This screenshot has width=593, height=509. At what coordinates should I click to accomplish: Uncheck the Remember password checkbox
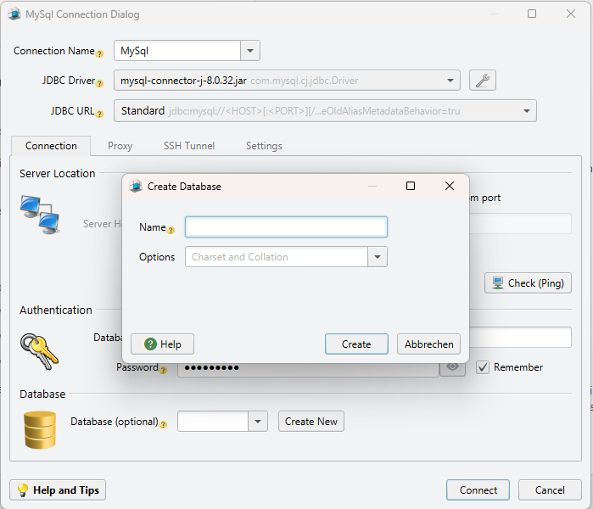coord(483,366)
